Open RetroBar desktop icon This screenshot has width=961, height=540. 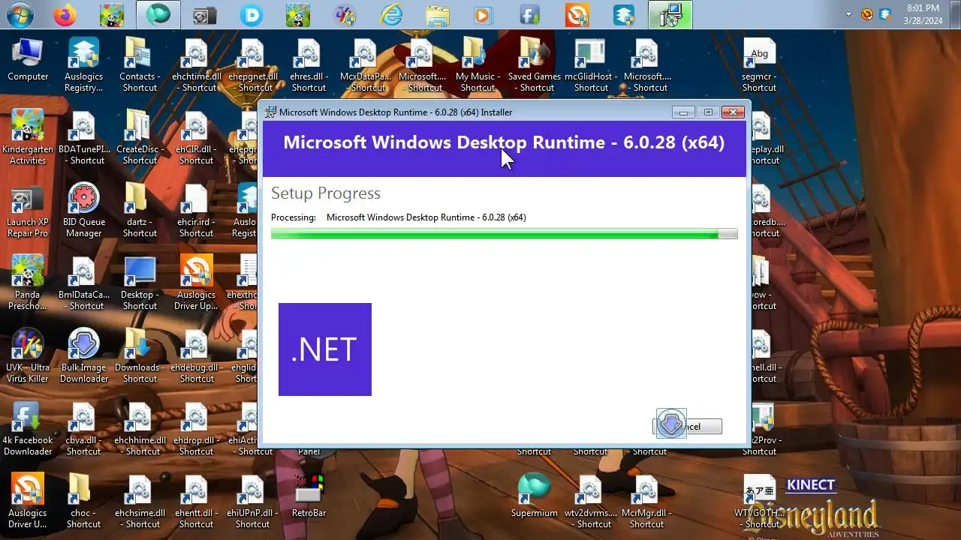[309, 496]
